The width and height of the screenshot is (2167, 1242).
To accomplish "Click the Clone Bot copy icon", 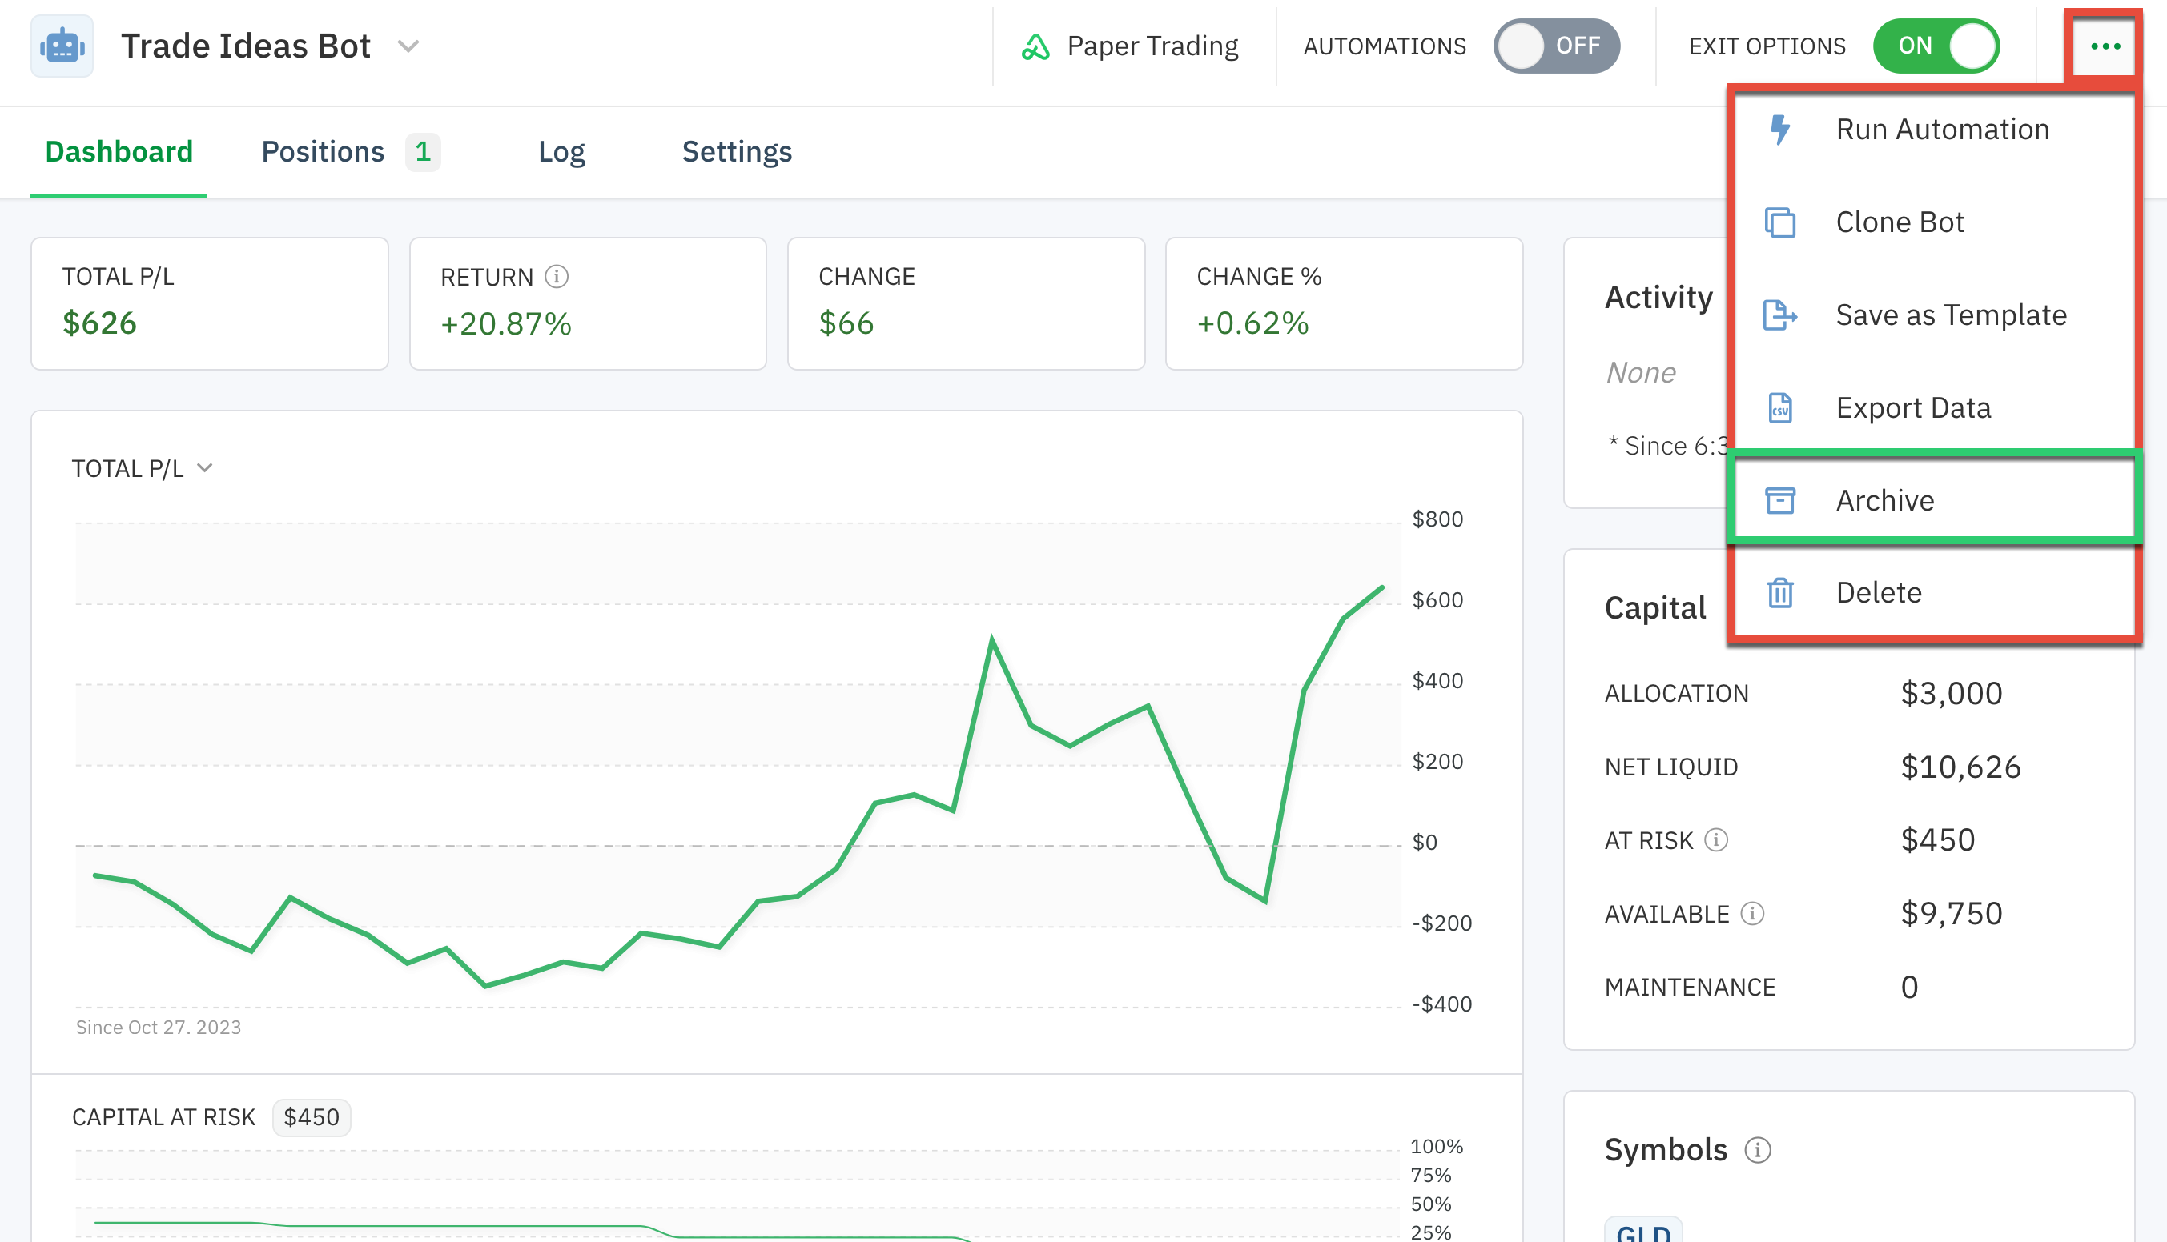I will point(1780,222).
